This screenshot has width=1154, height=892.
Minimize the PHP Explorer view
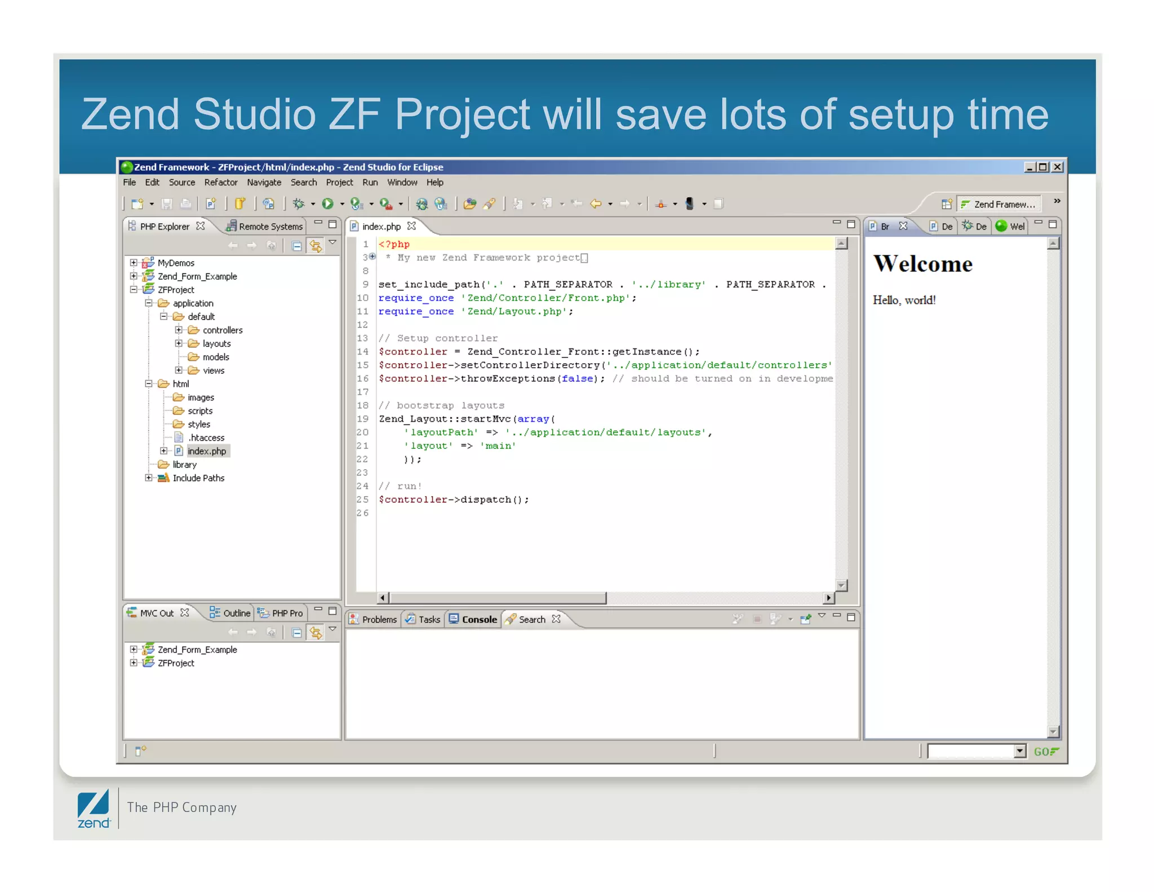318,223
